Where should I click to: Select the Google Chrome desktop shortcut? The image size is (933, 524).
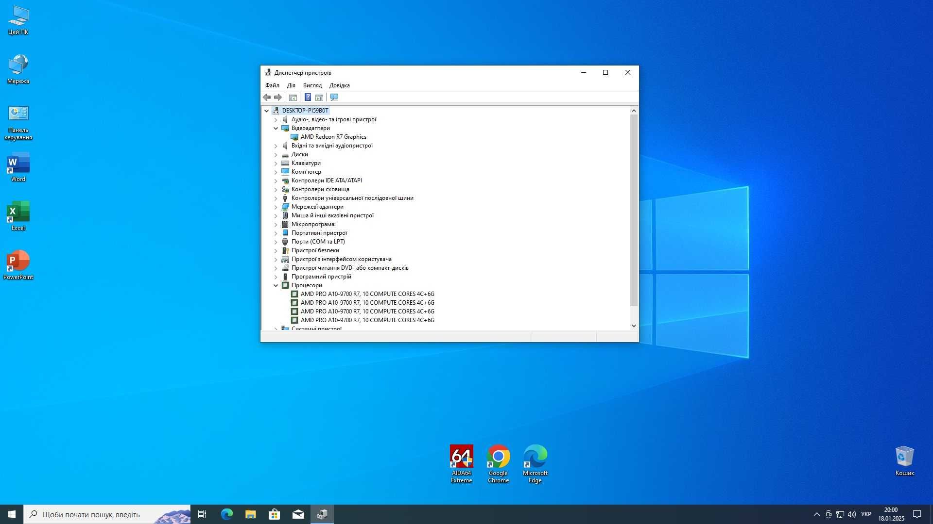[498, 464]
